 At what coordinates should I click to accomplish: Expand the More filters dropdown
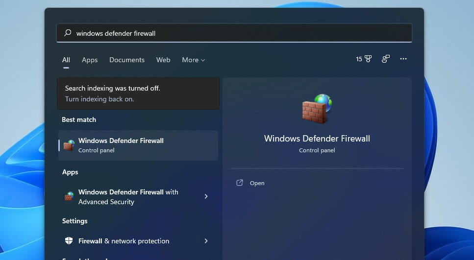[194, 60]
